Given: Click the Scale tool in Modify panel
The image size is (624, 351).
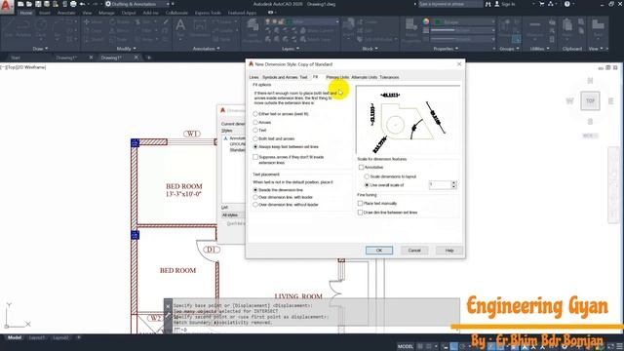Looking at the screenshot, I should pyautogui.click(x=119, y=39).
